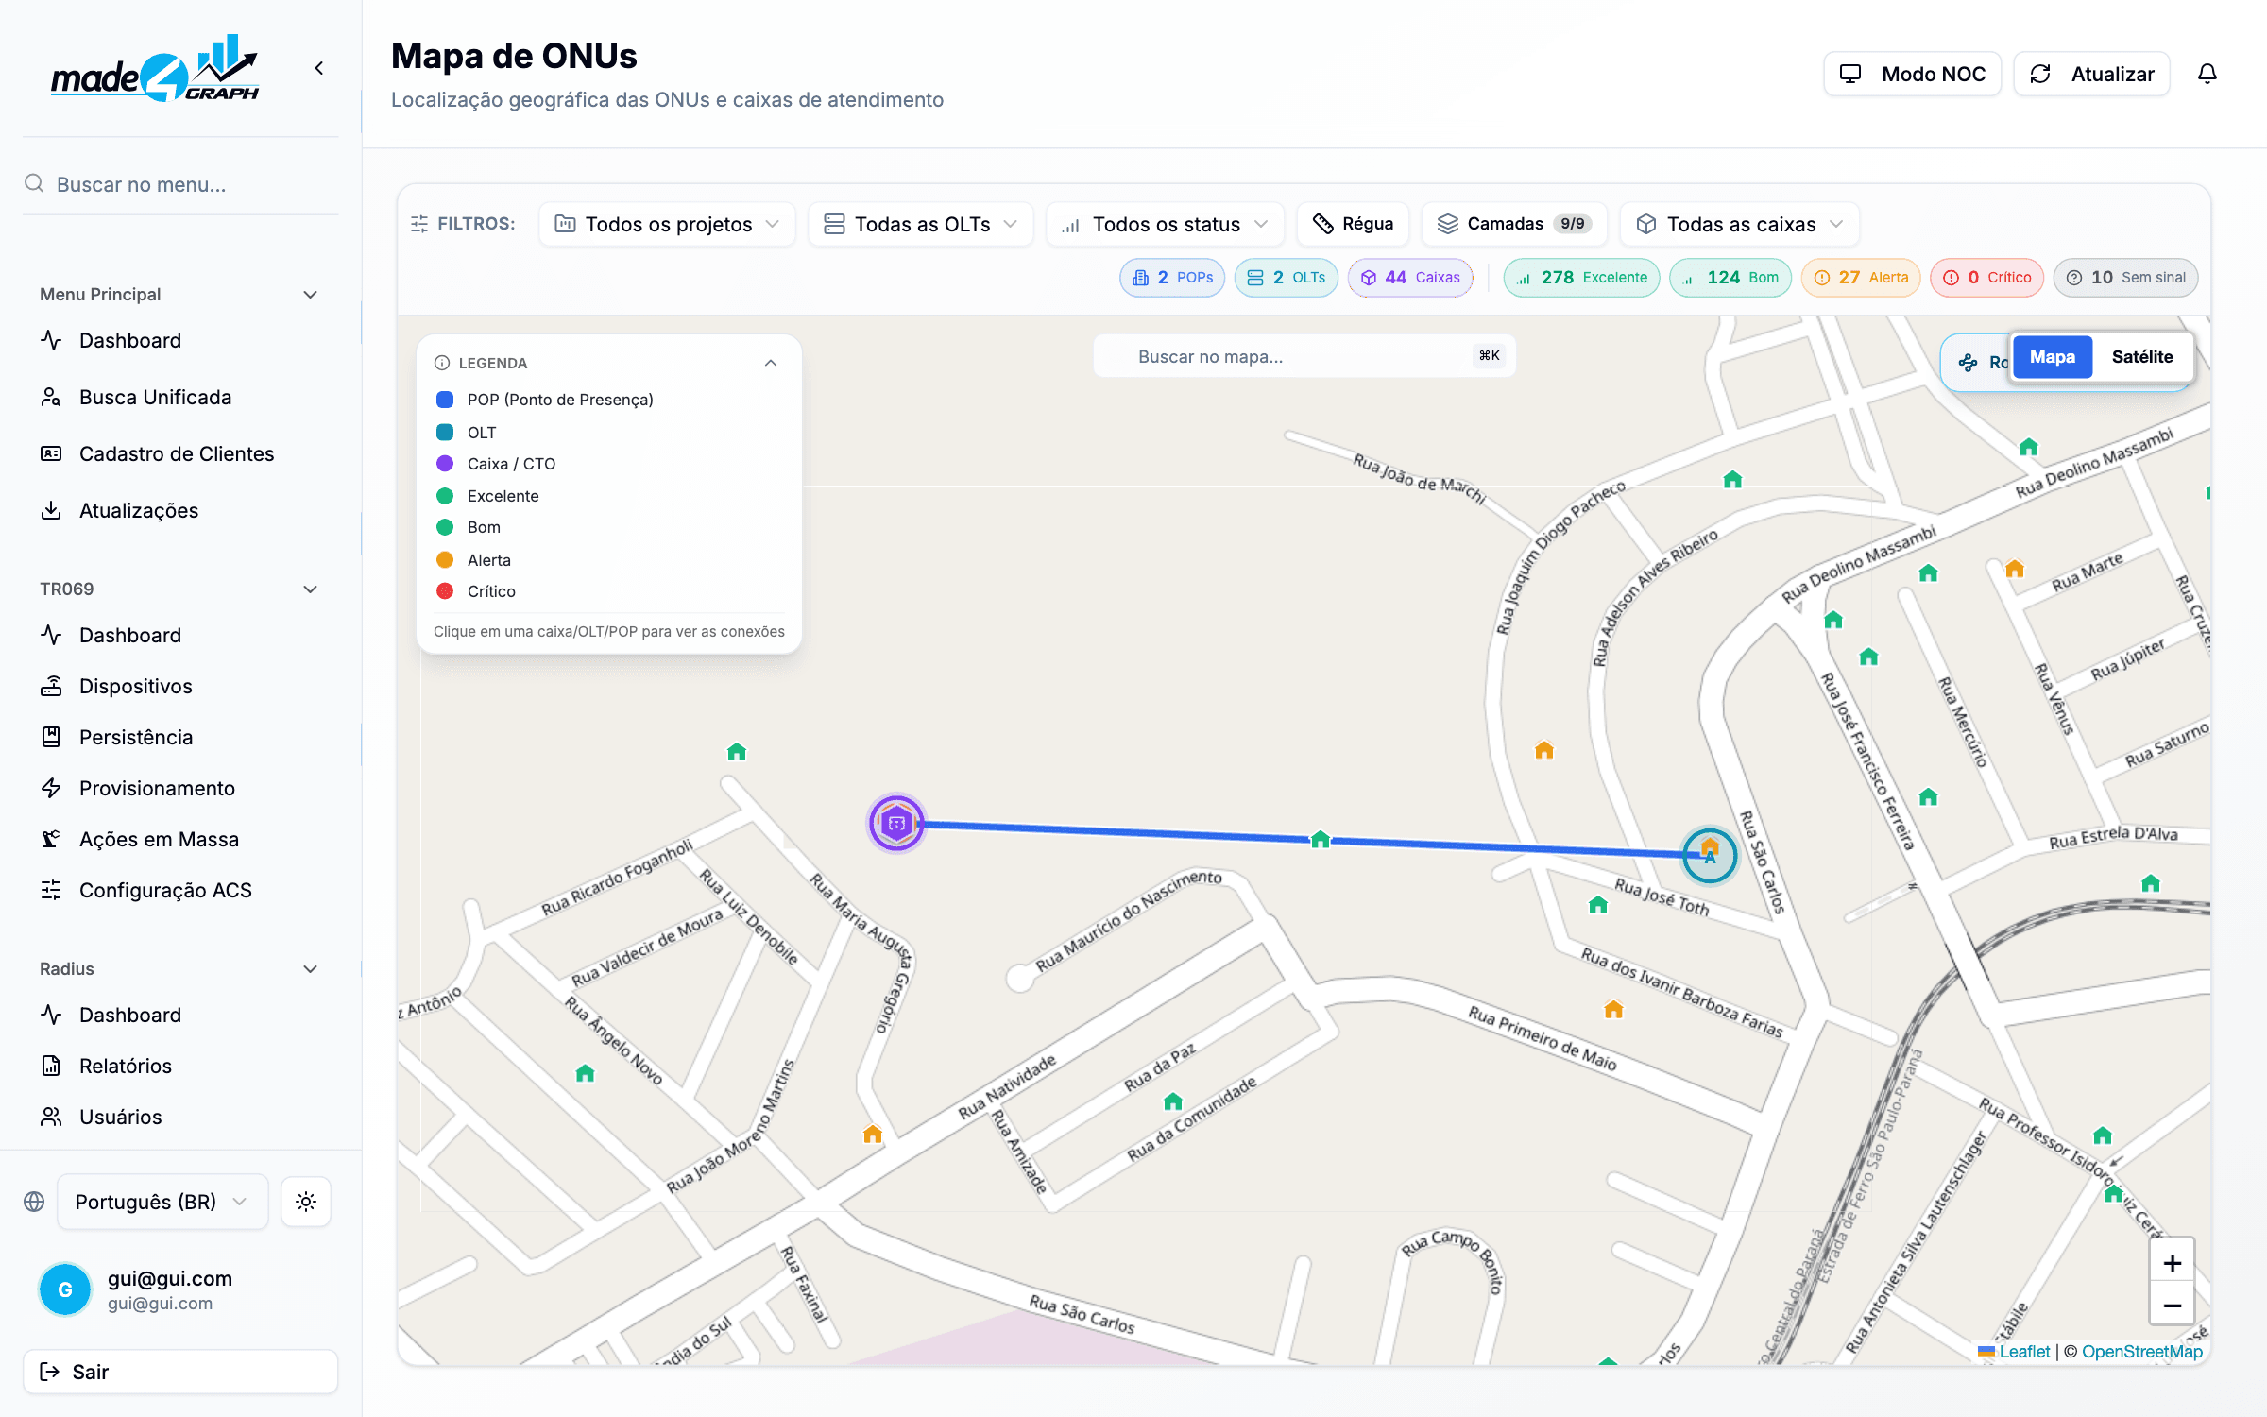This screenshot has height=1417, width=2267.
Task: Zoom in the map with the plus button
Action: click(x=2172, y=1263)
